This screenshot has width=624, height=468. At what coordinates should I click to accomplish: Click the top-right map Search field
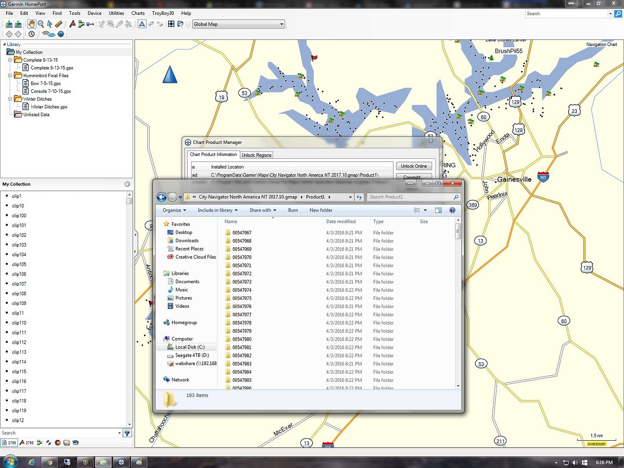566,14
